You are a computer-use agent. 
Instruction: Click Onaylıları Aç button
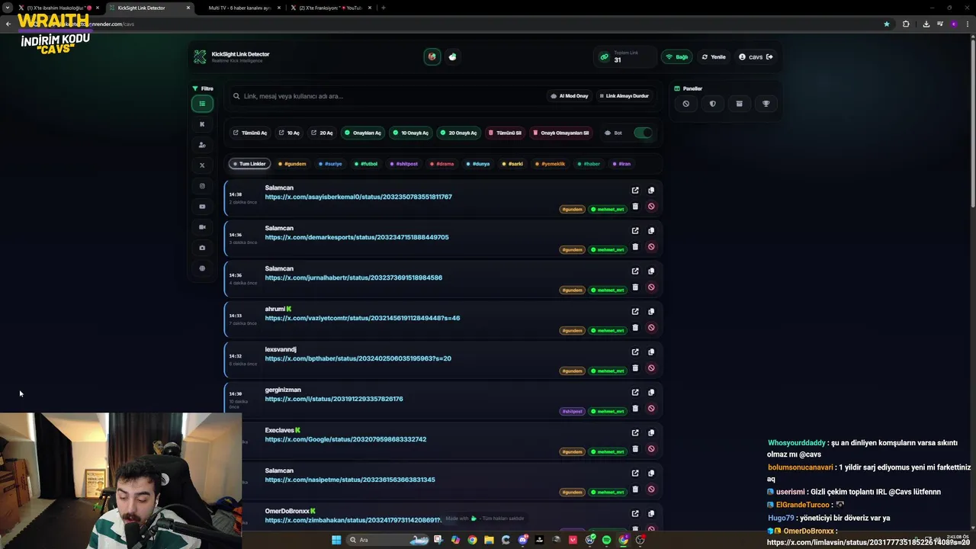363,133
